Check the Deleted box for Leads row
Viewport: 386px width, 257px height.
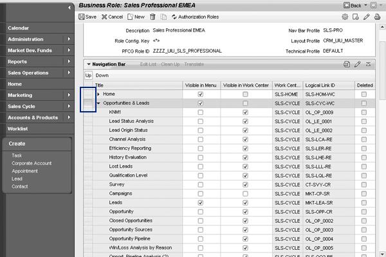click(365, 202)
